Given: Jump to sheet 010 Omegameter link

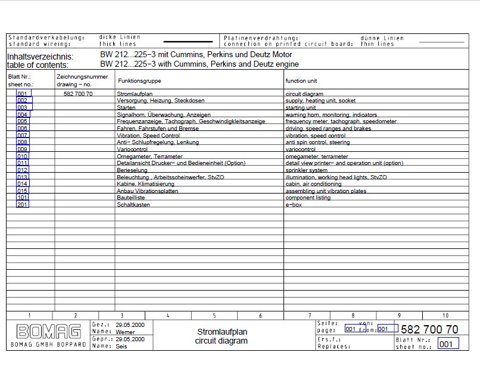Looking at the screenshot, I should point(23,156).
